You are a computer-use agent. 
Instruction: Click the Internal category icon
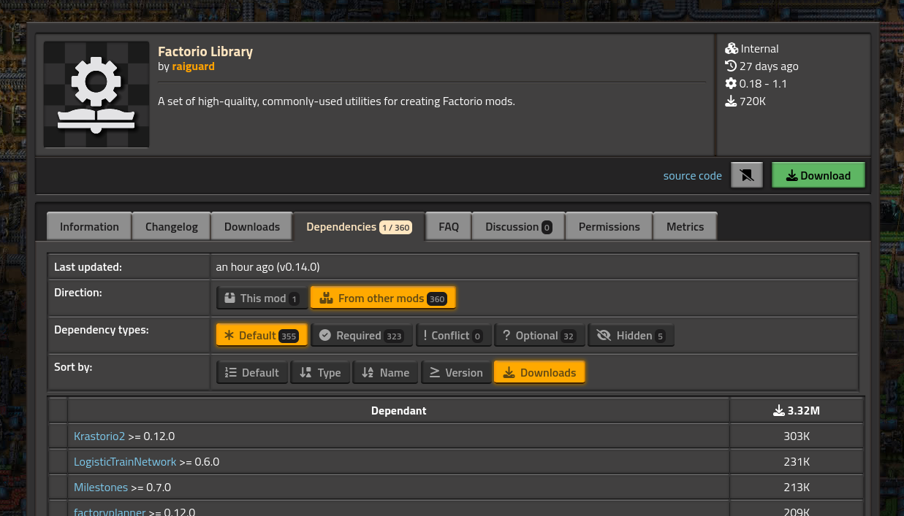[732, 49]
